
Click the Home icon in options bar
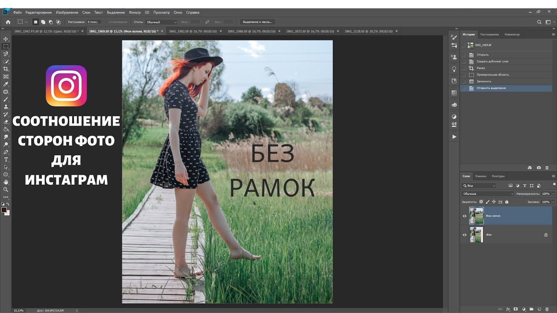point(8,22)
